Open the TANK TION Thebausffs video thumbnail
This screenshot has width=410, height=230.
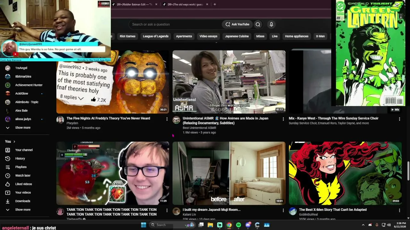pyautogui.click(x=113, y=173)
